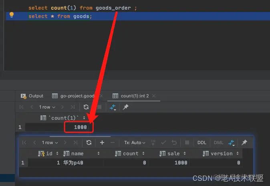
Task: Pin the goods result tab via pin icon after DML
Action: coord(244,142)
